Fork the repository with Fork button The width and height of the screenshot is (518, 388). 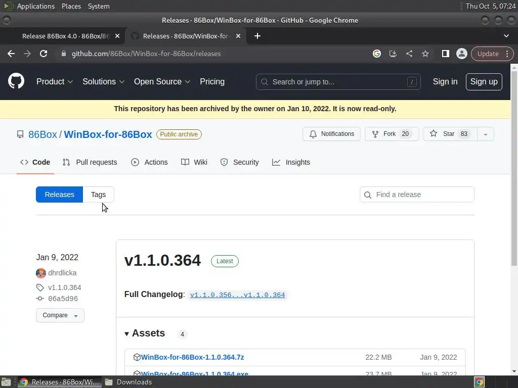coord(392,134)
